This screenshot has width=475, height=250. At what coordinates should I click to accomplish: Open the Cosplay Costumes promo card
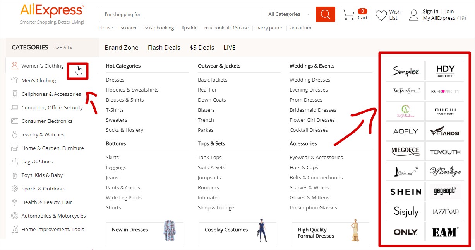[x=238, y=233]
